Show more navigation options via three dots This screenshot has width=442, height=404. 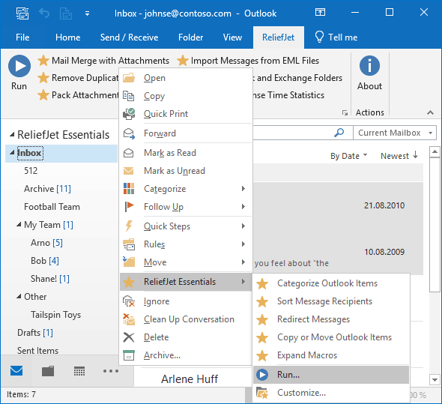click(111, 371)
